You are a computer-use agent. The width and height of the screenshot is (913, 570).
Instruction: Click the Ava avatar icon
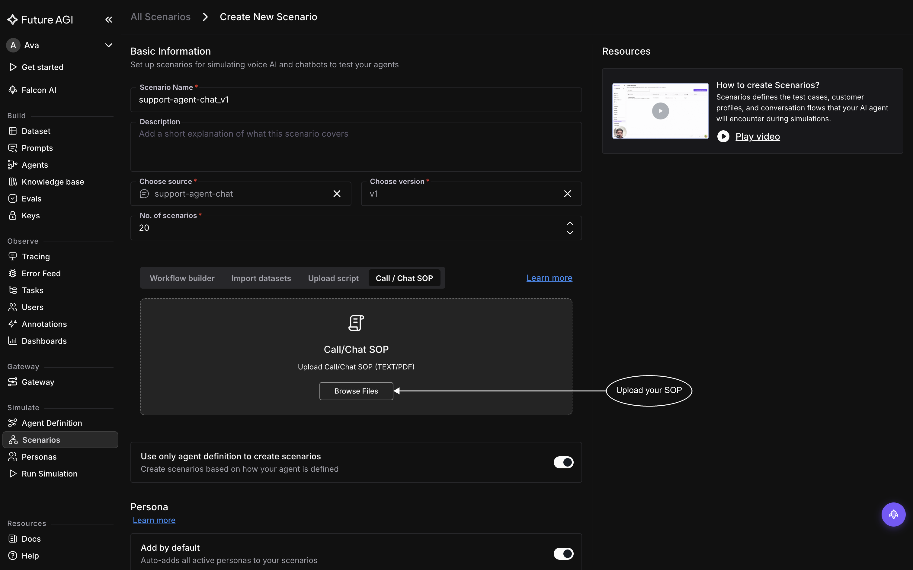(x=13, y=45)
